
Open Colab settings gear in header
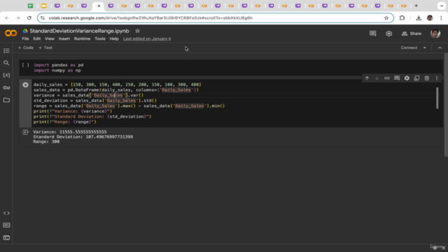tap(389, 34)
